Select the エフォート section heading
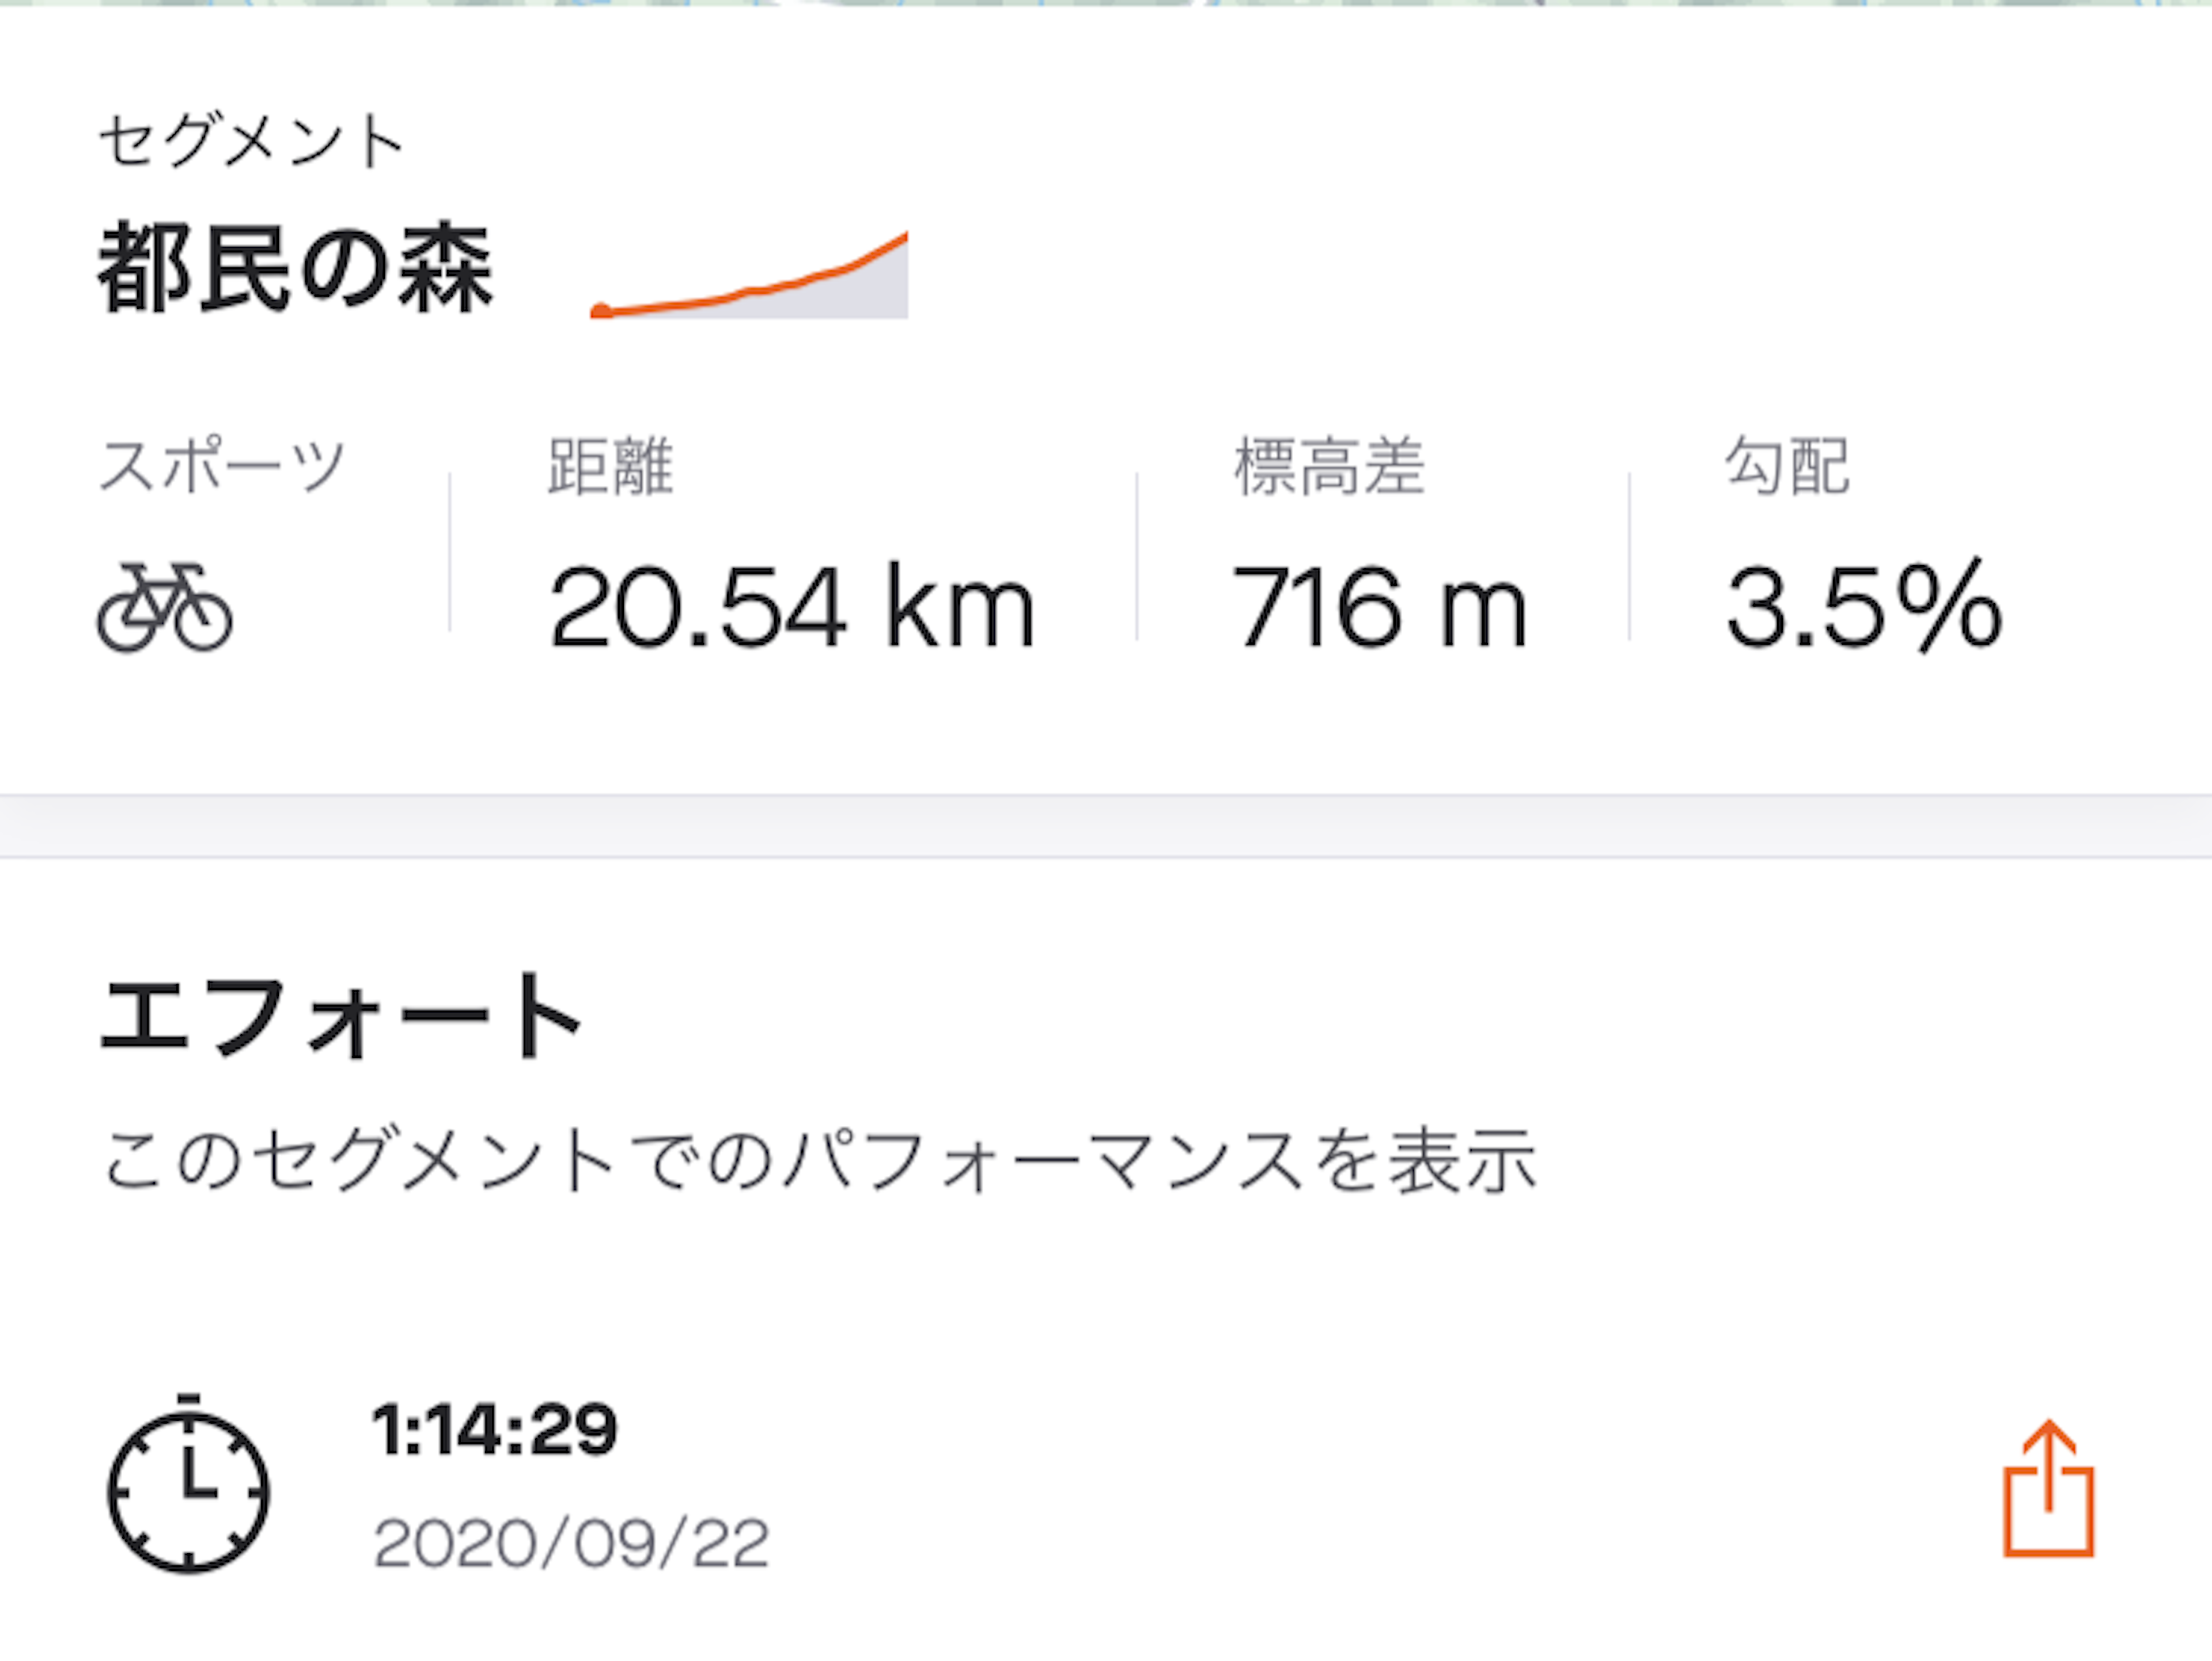Viewport: 2212px width, 1661px height. (340, 1017)
